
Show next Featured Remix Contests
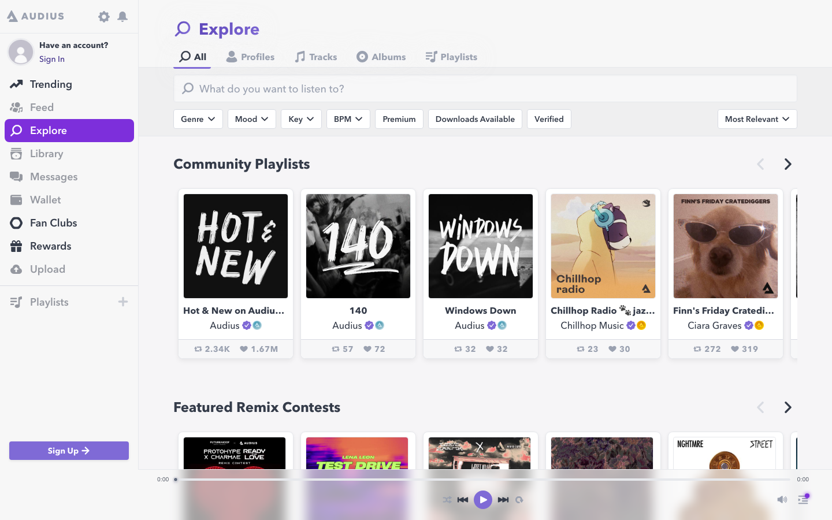tap(788, 407)
